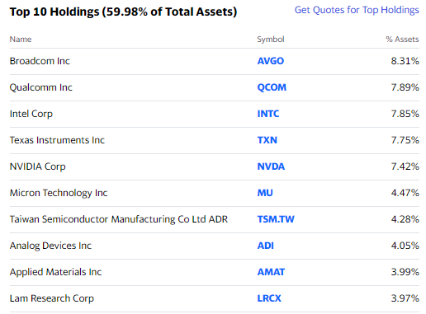The image size is (426, 314).
Task: Open the MU ticker symbol link
Action: [265, 193]
